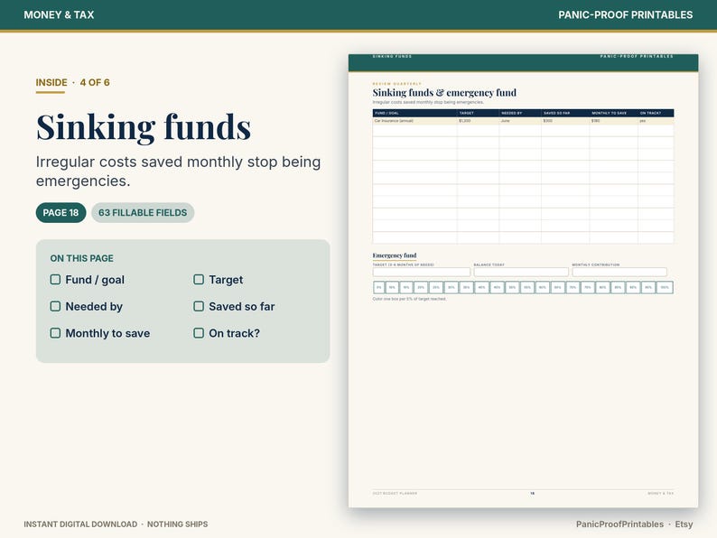717x538 pixels.
Task: Tick the Target checkbox
Action: point(199,279)
